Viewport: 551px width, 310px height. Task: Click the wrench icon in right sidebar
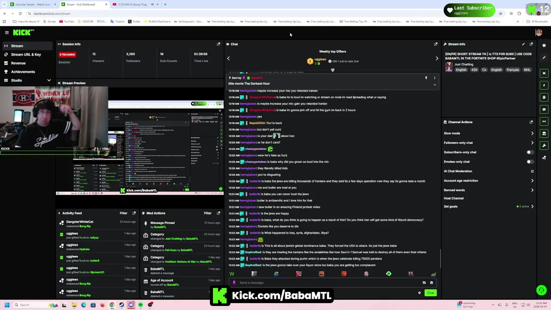(544, 146)
